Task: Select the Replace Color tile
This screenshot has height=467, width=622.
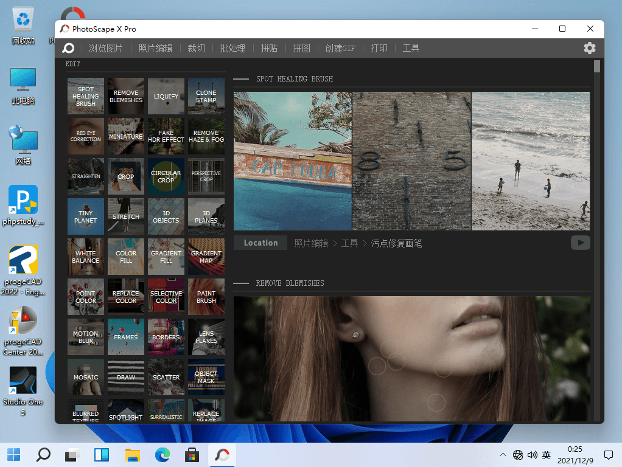Action: 126,297
